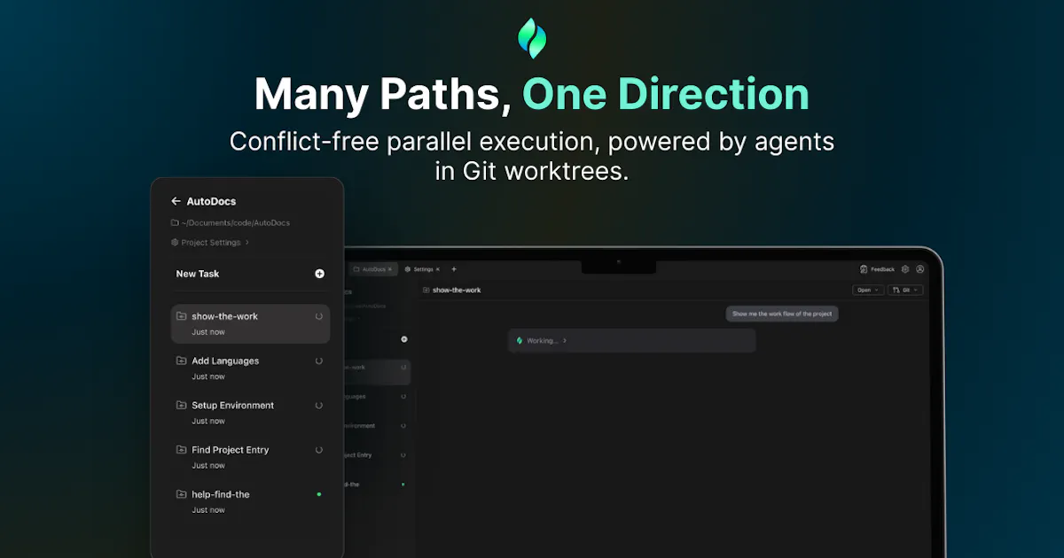Open the user account icon in laptop window
Screen dimensions: 1064x558
click(x=920, y=269)
